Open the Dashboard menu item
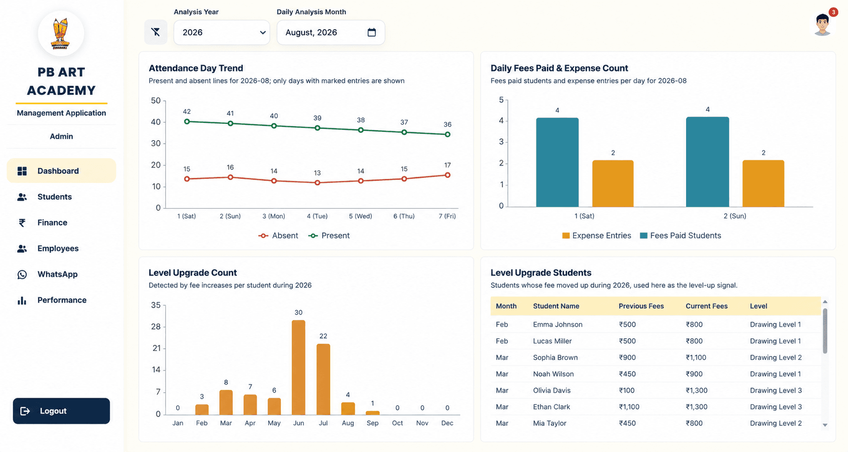This screenshot has height=452, width=848. point(61,171)
